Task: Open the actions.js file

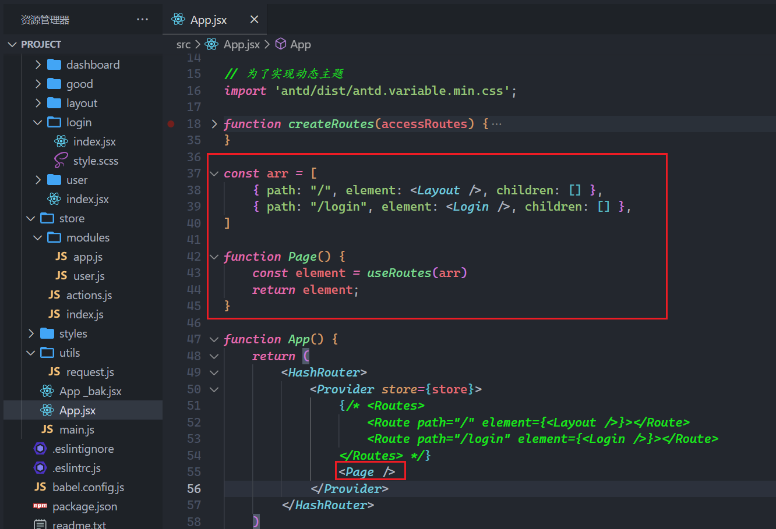Action: tap(83, 295)
